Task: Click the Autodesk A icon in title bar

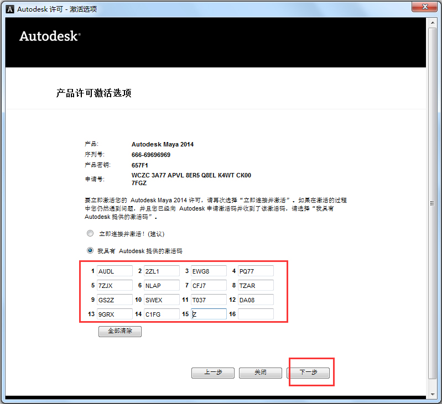Action: [x=10, y=9]
